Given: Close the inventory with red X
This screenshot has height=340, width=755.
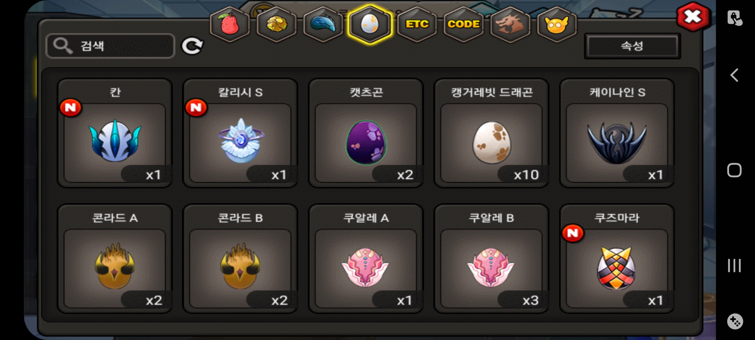Looking at the screenshot, I should click(693, 17).
